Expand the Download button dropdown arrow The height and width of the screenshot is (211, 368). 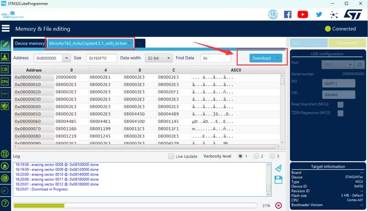pos(278,58)
